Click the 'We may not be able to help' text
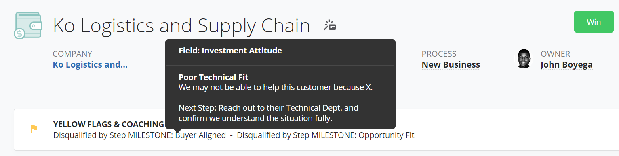 pyautogui.click(x=276, y=87)
